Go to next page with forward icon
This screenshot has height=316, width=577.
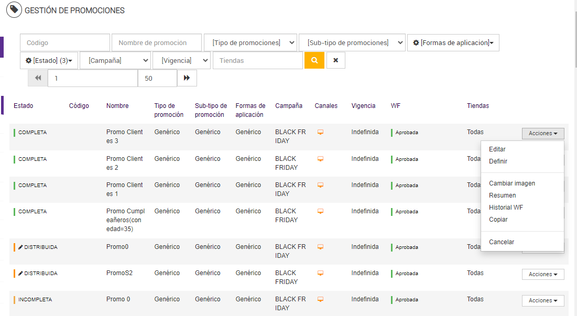tap(187, 78)
